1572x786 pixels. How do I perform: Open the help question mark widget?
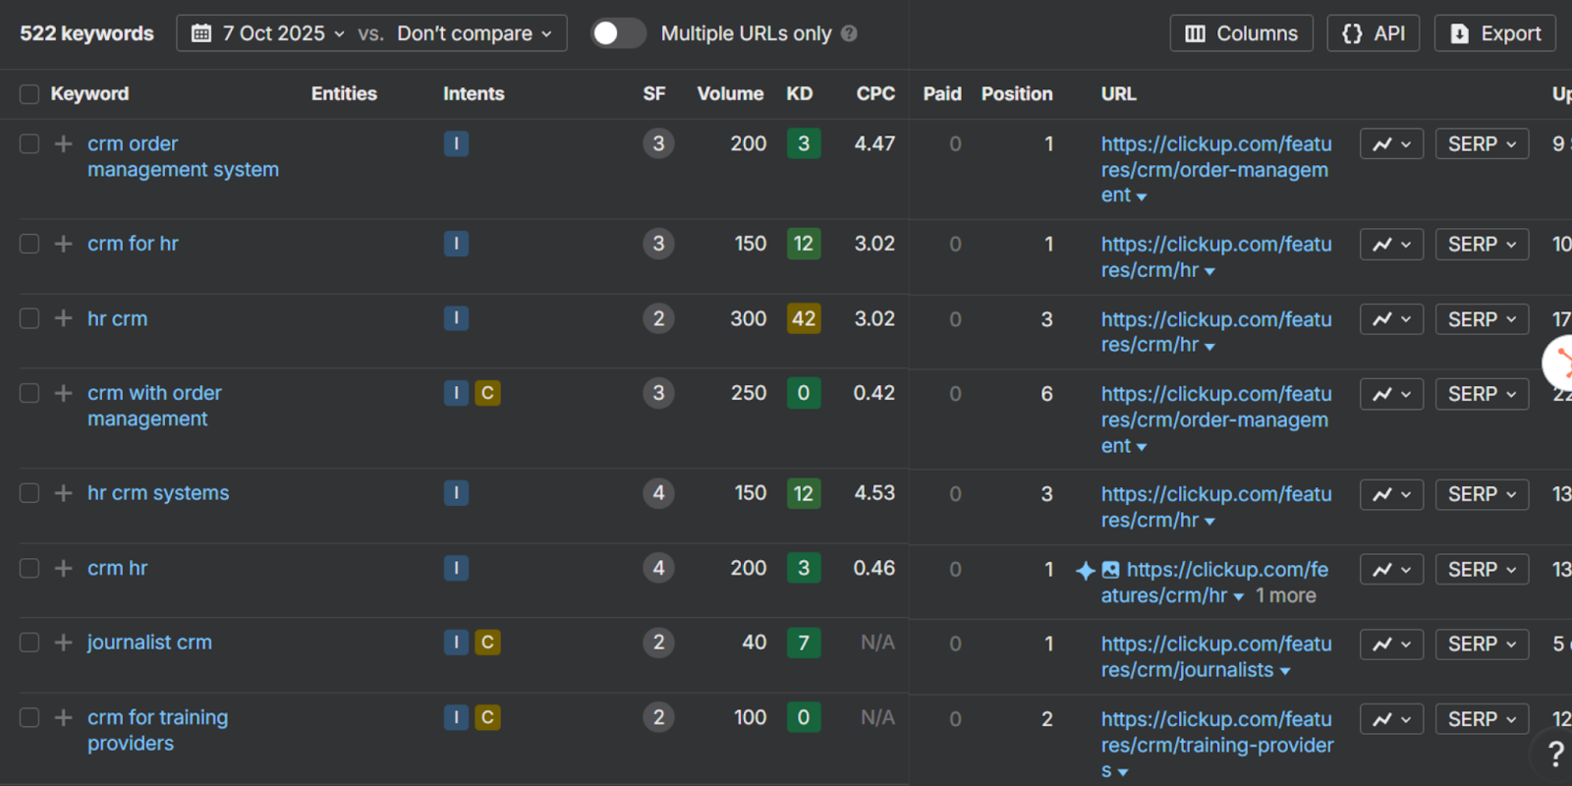tap(1555, 754)
